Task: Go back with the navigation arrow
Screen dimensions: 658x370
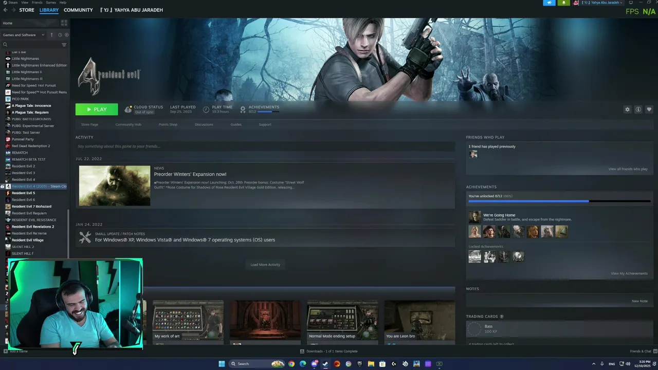Action: click(x=5, y=10)
